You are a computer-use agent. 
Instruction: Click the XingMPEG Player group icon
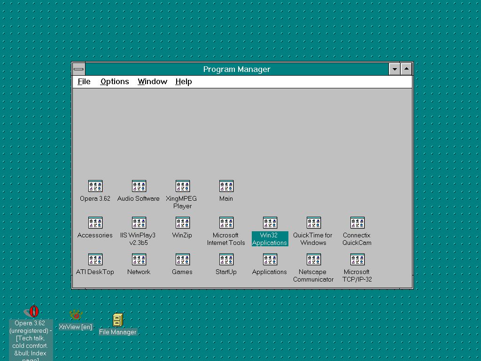pyautogui.click(x=183, y=186)
